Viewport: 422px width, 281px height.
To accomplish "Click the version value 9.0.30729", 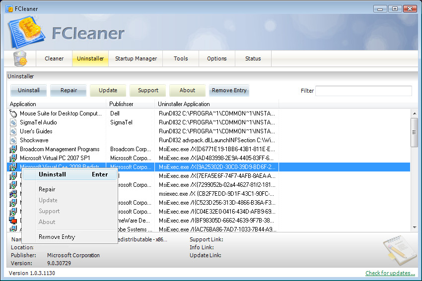I will click(x=59, y=263).
